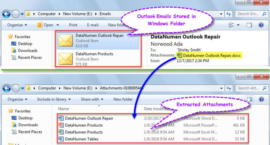This screenshot has height=145, width=270.
Task: Click Forward arrow in Attachments window
Action: coord(16,88)
